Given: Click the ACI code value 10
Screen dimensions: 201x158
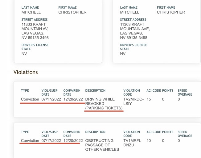Looking at the screenshot, I should click(x=149, y=140).
